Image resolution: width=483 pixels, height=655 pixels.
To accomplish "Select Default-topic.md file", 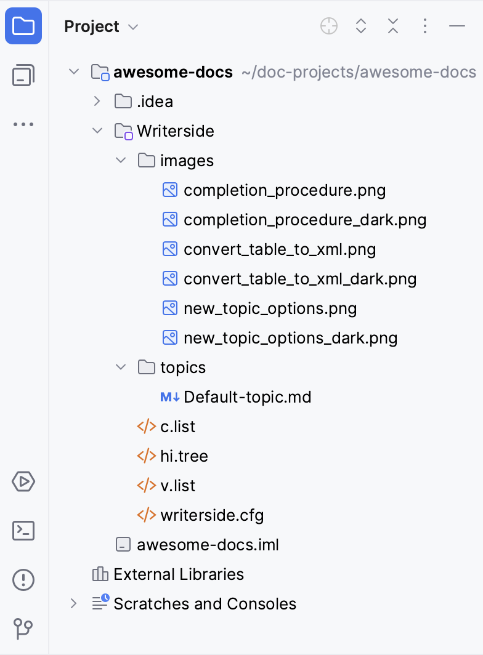I will pyautogui.click(x=246, y=397).
